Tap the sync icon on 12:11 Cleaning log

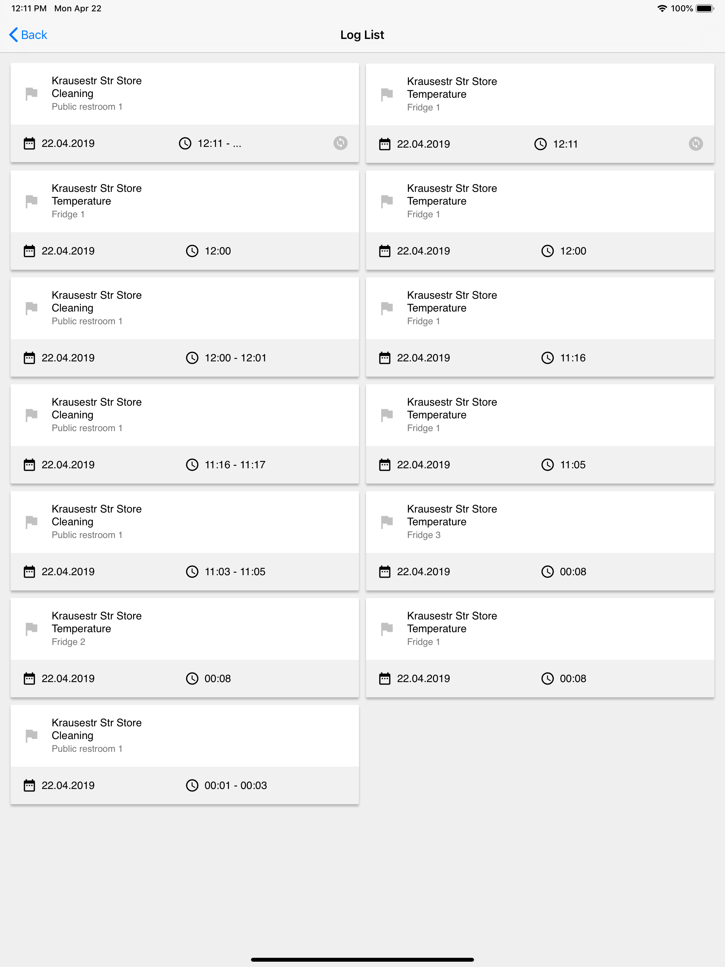(x=340, y=143)
